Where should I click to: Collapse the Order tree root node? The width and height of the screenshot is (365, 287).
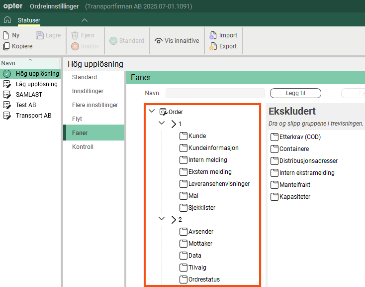(152, 112)
